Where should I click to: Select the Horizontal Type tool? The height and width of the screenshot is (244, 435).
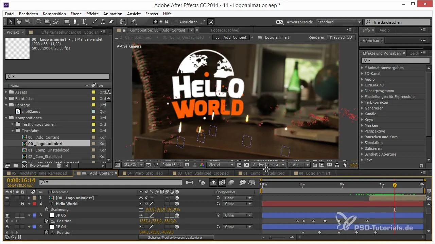point(84,22)
